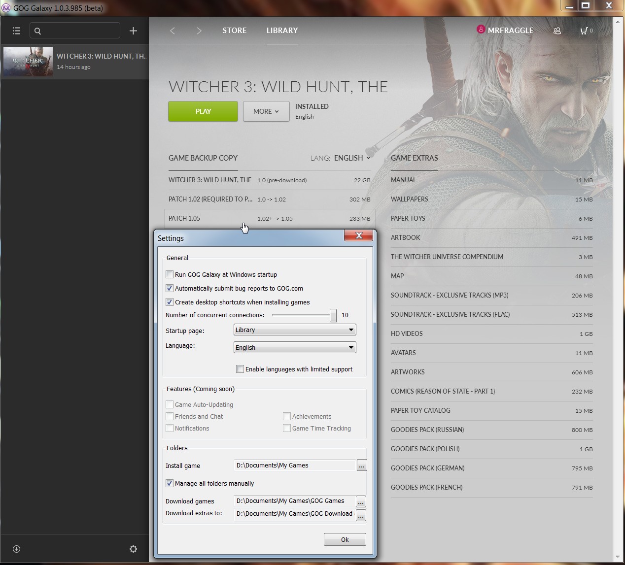The width and height of the screenshot is (625, 565).
Task: Download GOODIES PACK (RUSSIAN)
Action: pyautogui.click(x=492, y=430)
